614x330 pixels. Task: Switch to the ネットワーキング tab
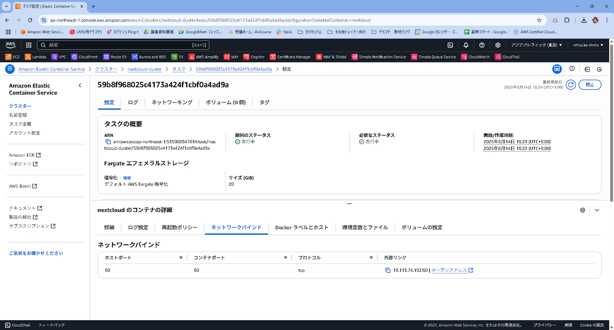172,102
